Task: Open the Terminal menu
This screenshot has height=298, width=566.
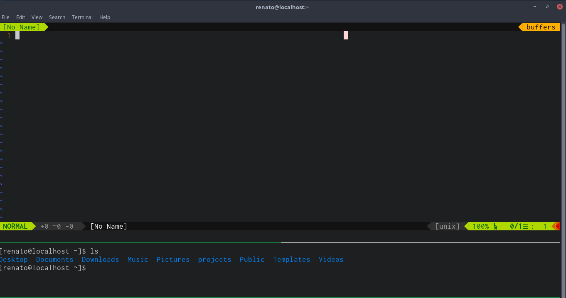Action: point(82,17)
